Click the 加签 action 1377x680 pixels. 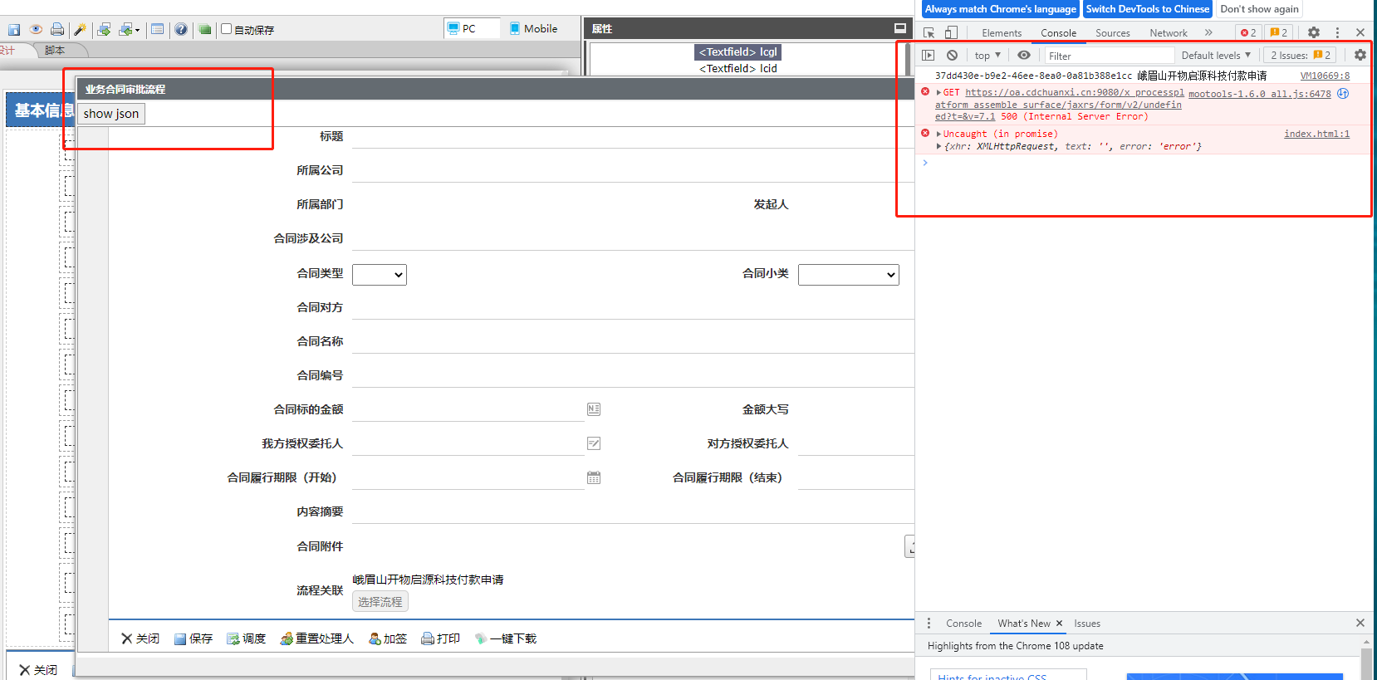388,638
